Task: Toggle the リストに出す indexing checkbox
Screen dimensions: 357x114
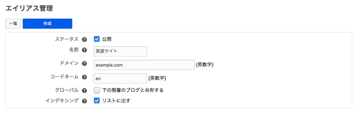Action: coord(97,101)
